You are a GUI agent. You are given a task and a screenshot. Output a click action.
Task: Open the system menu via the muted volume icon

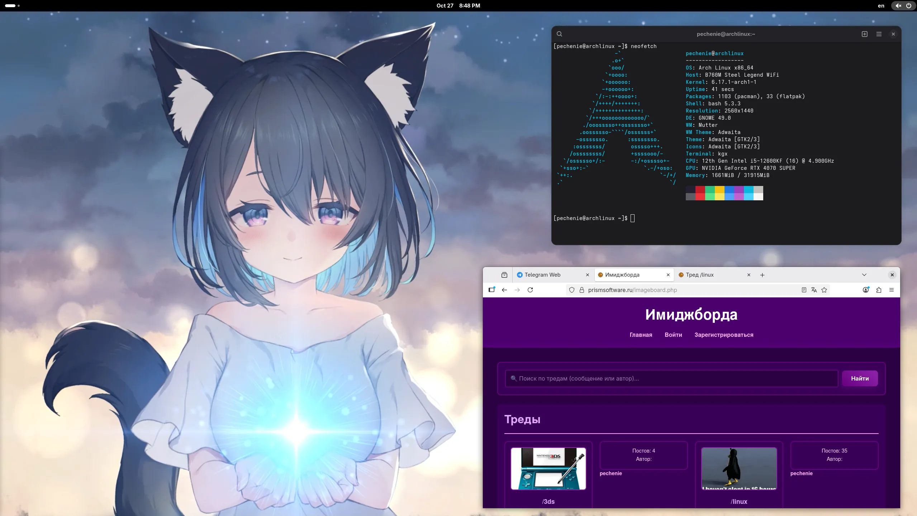point(898,6)
